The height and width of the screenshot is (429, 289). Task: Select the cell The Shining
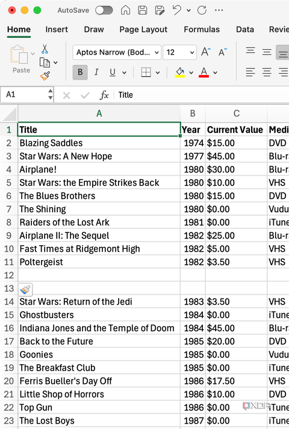tap(99, 209)
